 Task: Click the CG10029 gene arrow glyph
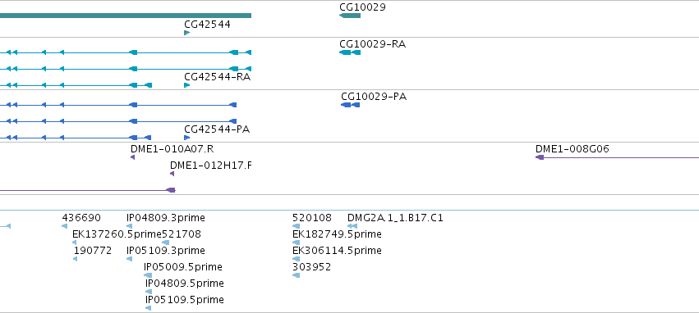[x=350, y=16]
